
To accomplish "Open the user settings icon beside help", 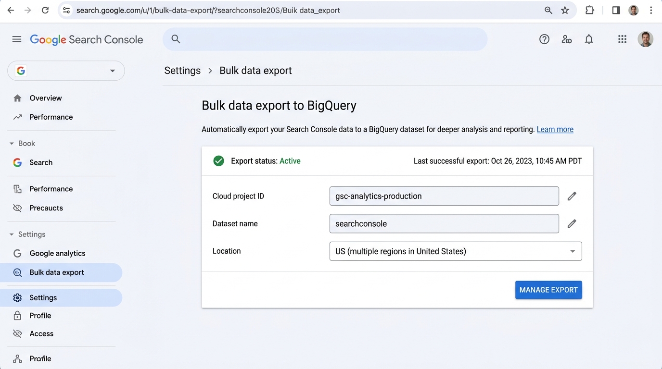I will pos(567,39).
